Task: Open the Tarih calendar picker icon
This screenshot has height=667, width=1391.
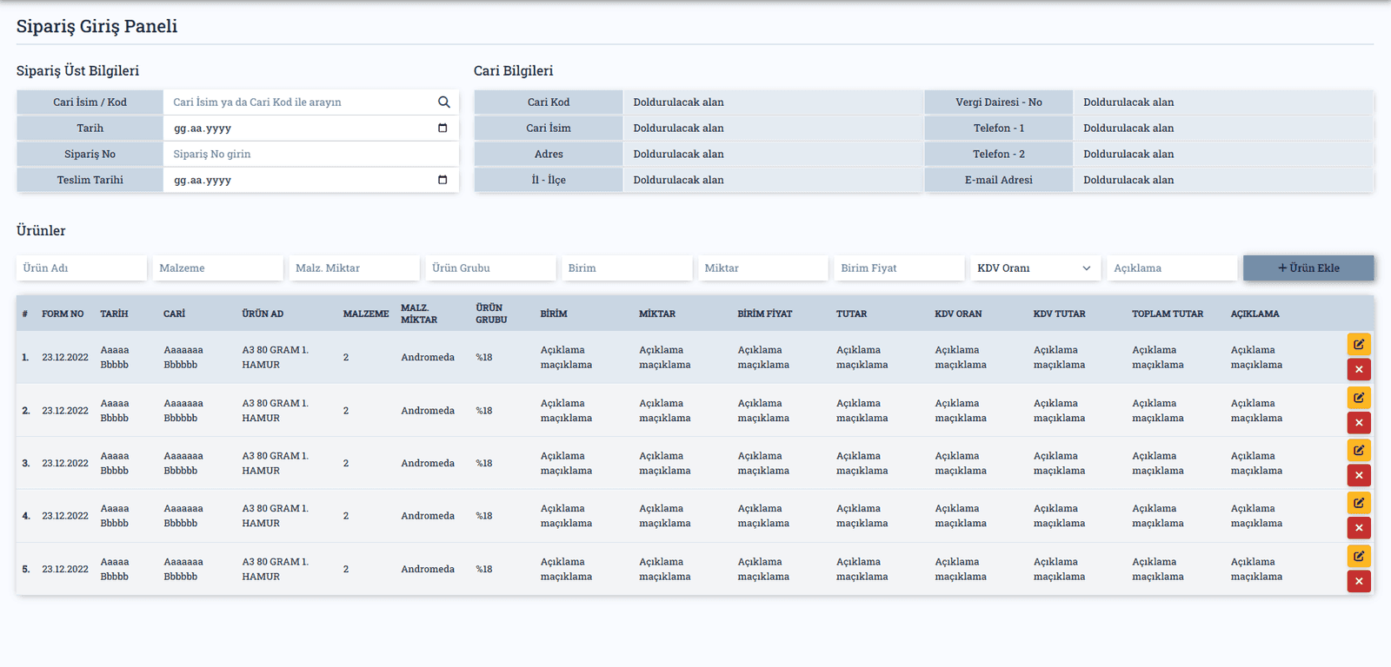Action: (443, 128)
